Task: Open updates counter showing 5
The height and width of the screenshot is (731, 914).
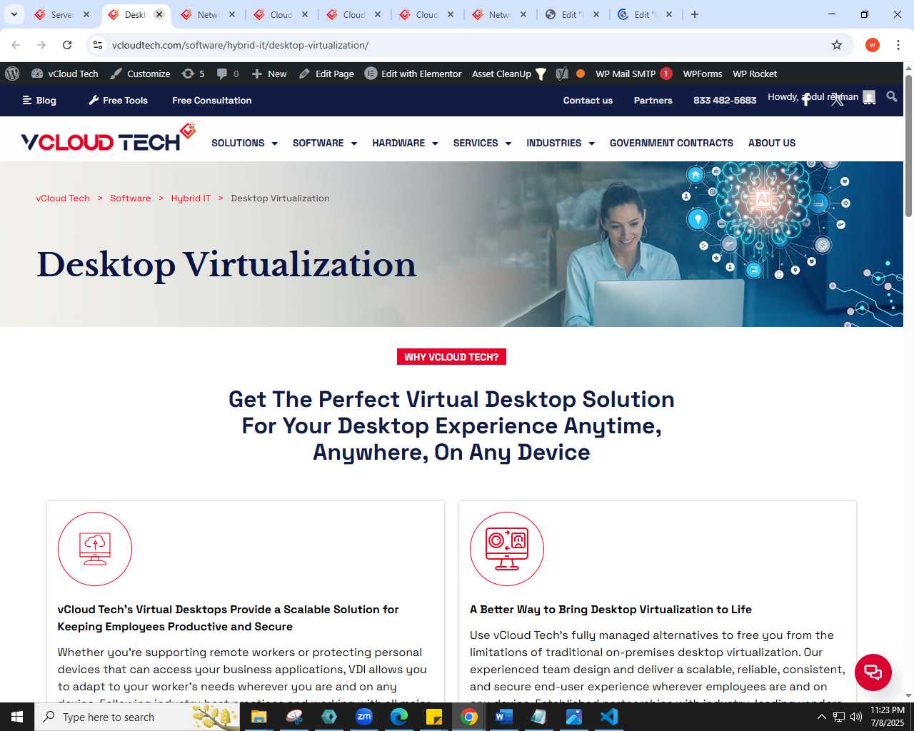Action: [193, 74]
